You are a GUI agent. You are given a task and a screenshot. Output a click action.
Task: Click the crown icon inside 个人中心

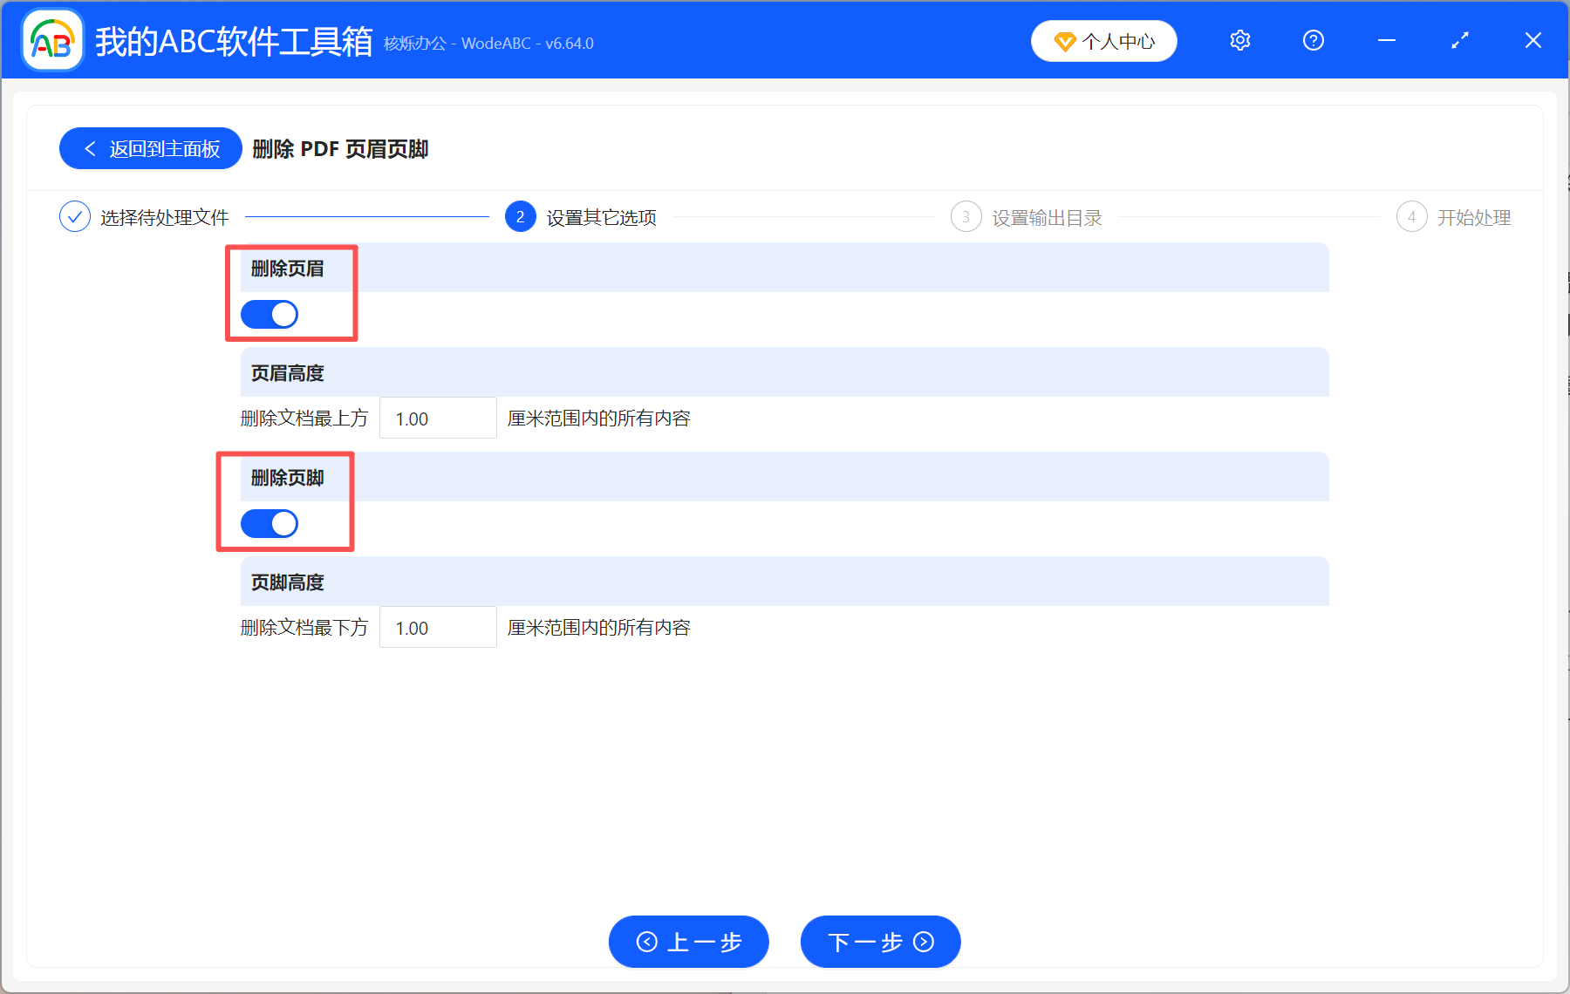click(1064, 41)
